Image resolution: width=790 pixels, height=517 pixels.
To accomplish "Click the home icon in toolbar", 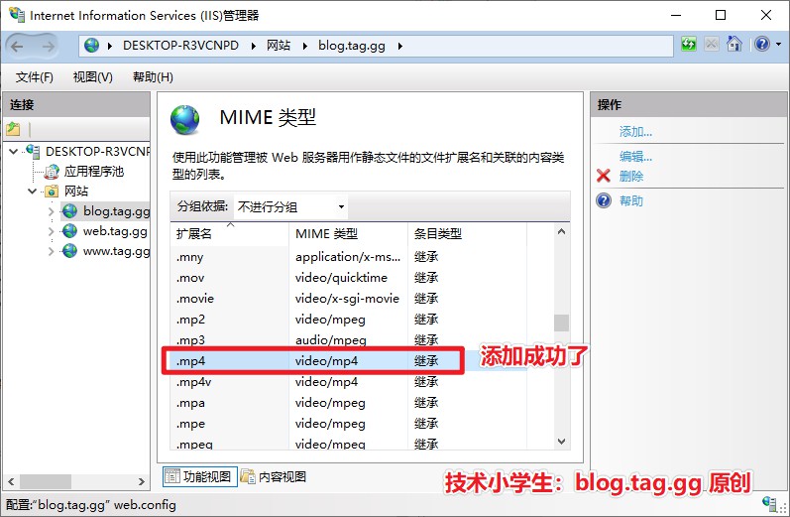I will pyautogui.click(x=734, y=45).
